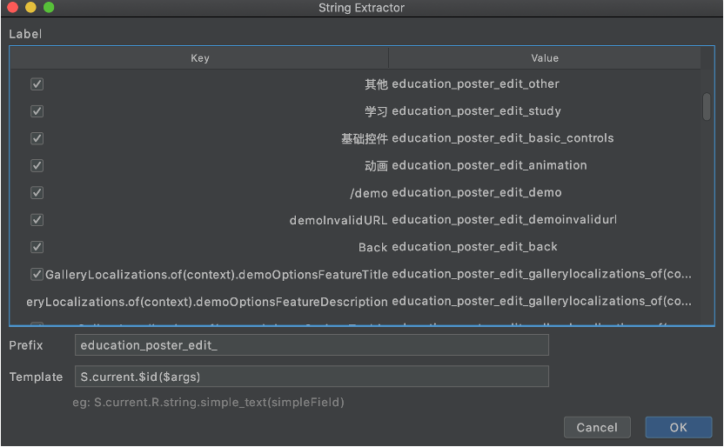Select the value education_poster_edit_other
The image size is (724, 447).
point(475,84)
